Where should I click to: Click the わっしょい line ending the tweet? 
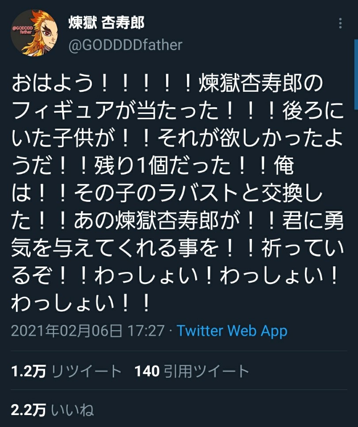click(81, 302)
